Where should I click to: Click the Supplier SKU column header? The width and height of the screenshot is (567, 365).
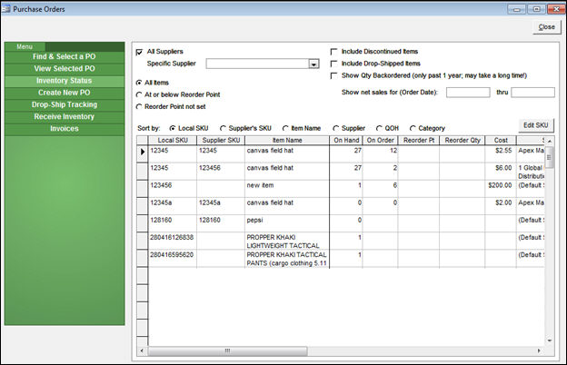221,141
